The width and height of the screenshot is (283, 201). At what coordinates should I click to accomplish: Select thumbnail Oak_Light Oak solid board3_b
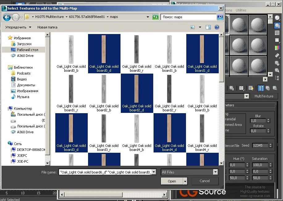point(202,93)
